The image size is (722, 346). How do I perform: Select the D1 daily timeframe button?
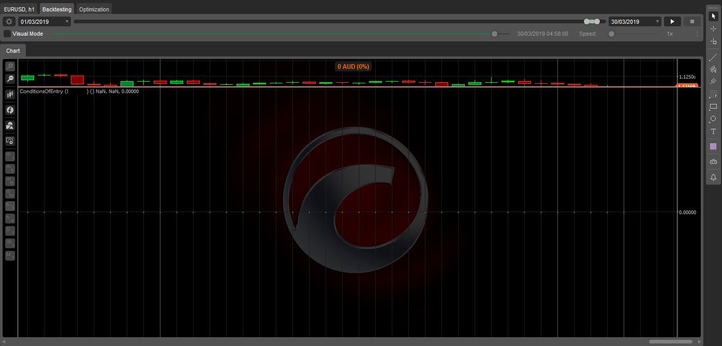[10, 231]
